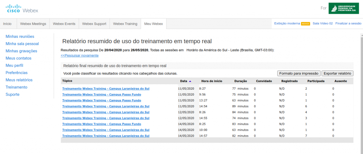Click the Universidade Federal da Fronteira Sul logo

coord(344,8)
